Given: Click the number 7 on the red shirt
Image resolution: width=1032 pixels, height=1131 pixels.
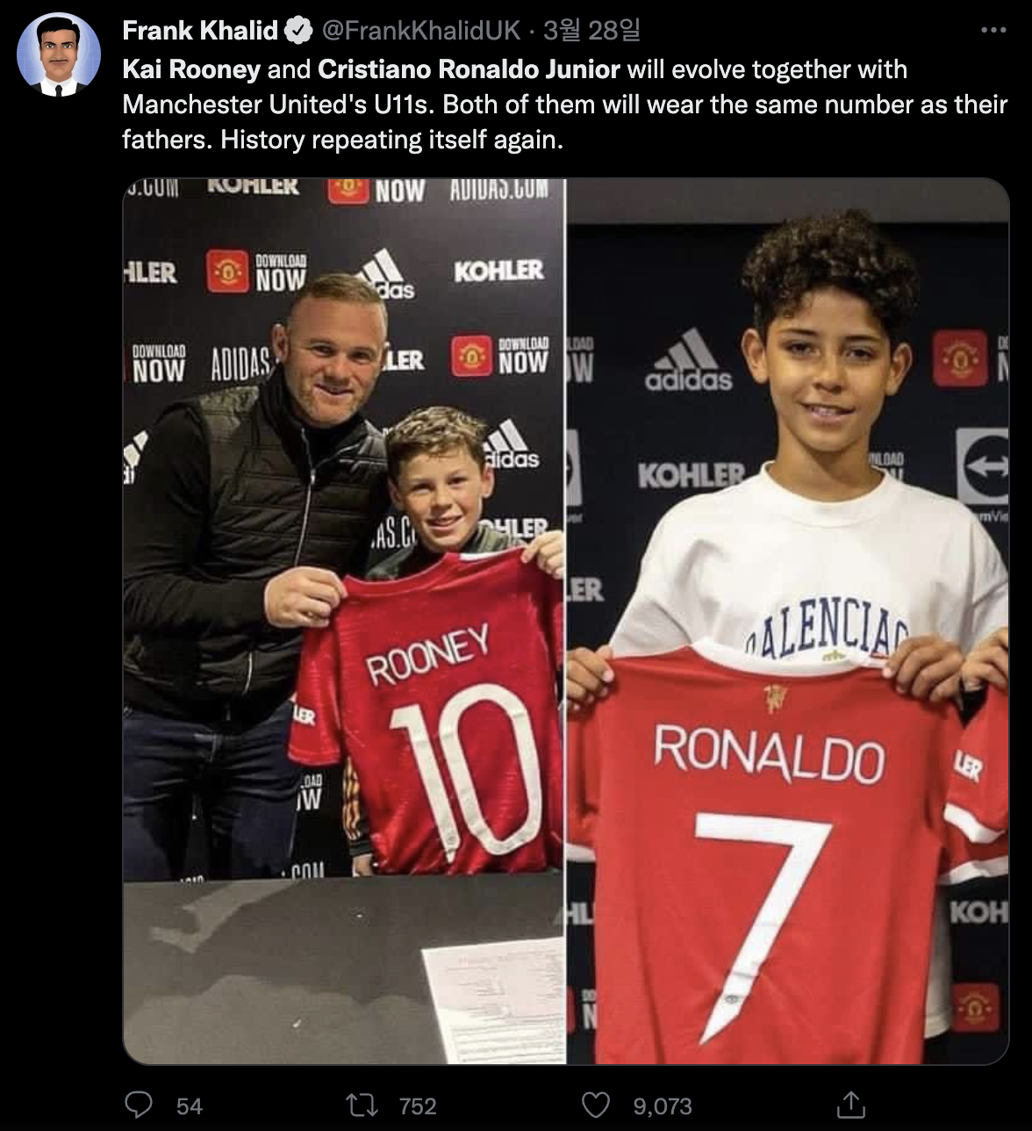Looking at the screenshot, I should pos(762,922).
